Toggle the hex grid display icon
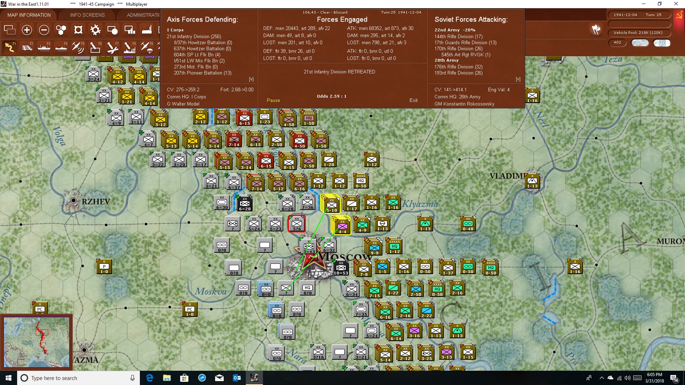685x385 pixels. [x=61, y=30]
